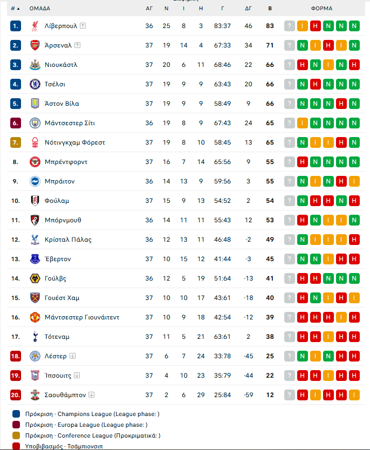Screen dimensions: 370x450
Task: Click the Newcastle club crest icon
Action: (35, 65)
